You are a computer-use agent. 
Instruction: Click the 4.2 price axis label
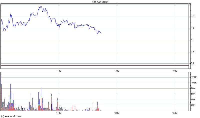coord(193,28)
